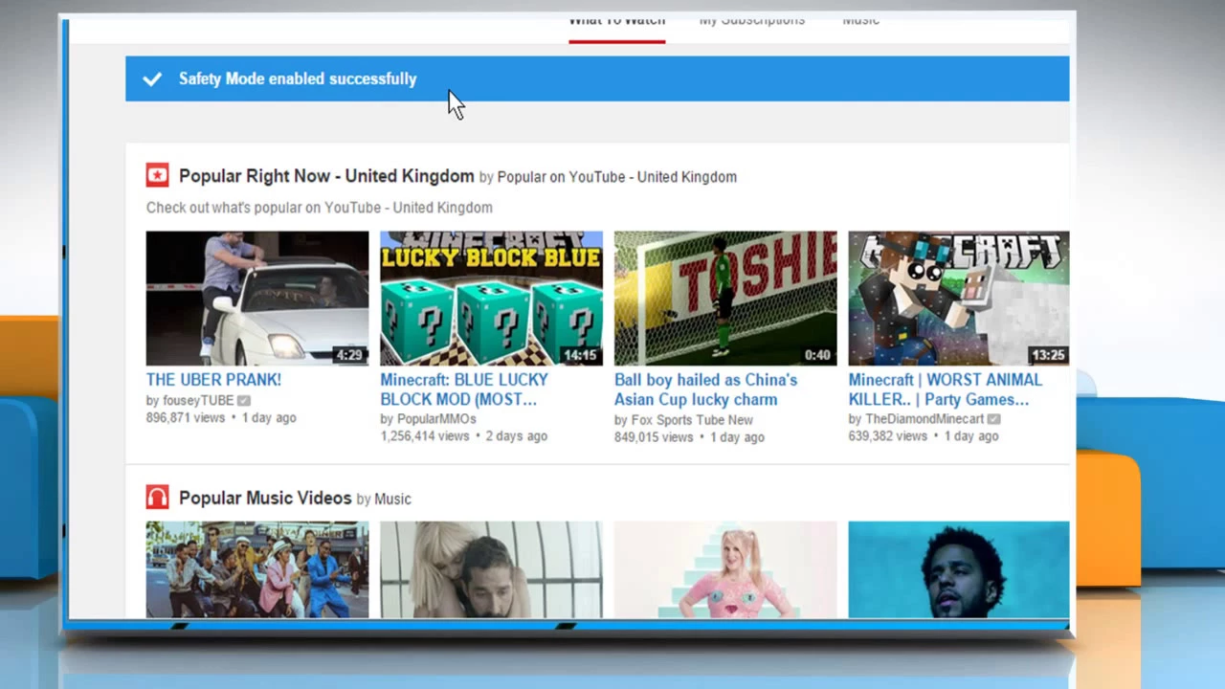Screen dimensions: 1225x689
Task: Visit TheDiamondMinecart channel link
Action: point(924,419)
